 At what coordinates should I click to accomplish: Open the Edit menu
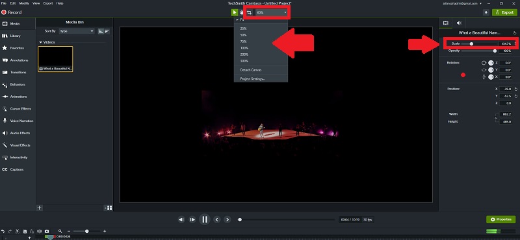tap(12, 3)
